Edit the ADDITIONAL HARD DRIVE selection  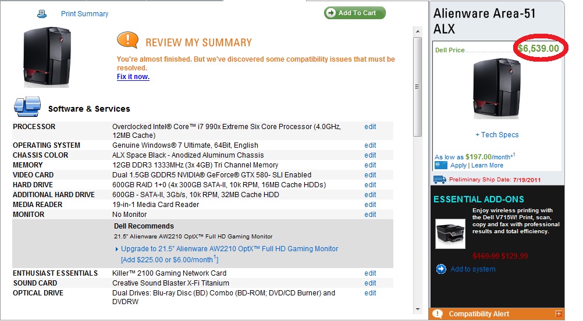pyautogui.click(x=370, y=194)
